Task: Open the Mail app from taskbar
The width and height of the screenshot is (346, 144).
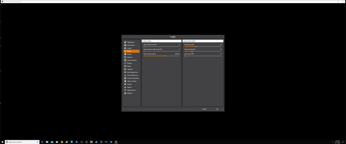Action: [x=52, y=142]
